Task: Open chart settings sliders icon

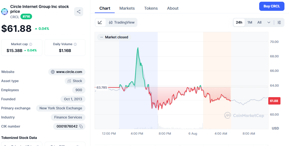Action: (x=279, y=22)
